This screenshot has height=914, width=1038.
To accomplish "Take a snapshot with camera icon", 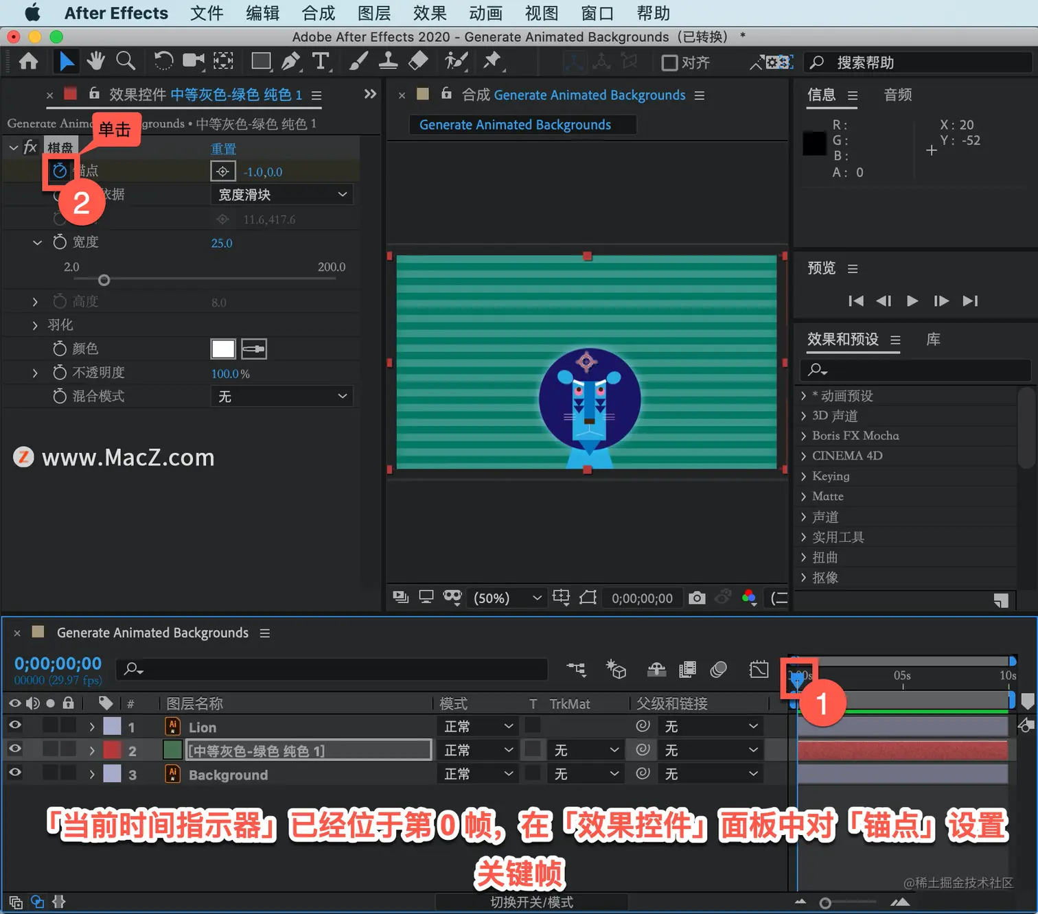I will click(x=697, y=598).
